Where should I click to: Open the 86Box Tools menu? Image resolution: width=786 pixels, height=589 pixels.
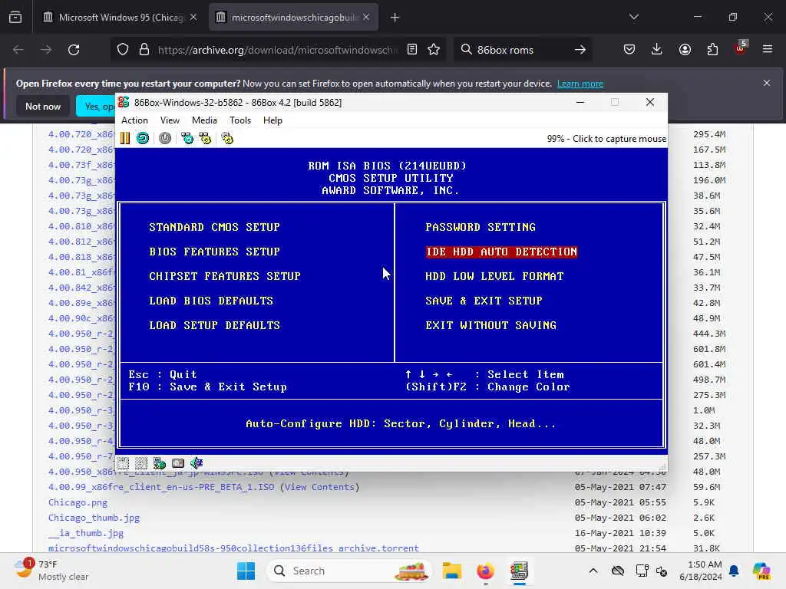click(240, 120)
